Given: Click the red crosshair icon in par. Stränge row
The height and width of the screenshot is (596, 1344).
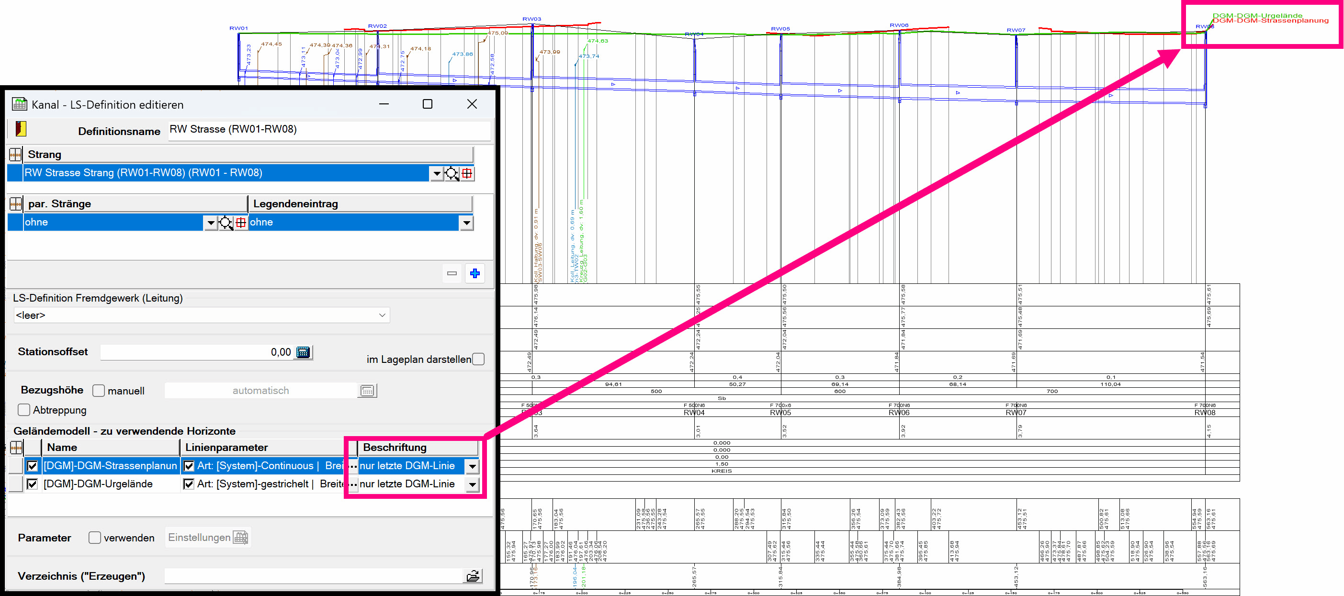Looking at the screenshot, I should point(240,223).
